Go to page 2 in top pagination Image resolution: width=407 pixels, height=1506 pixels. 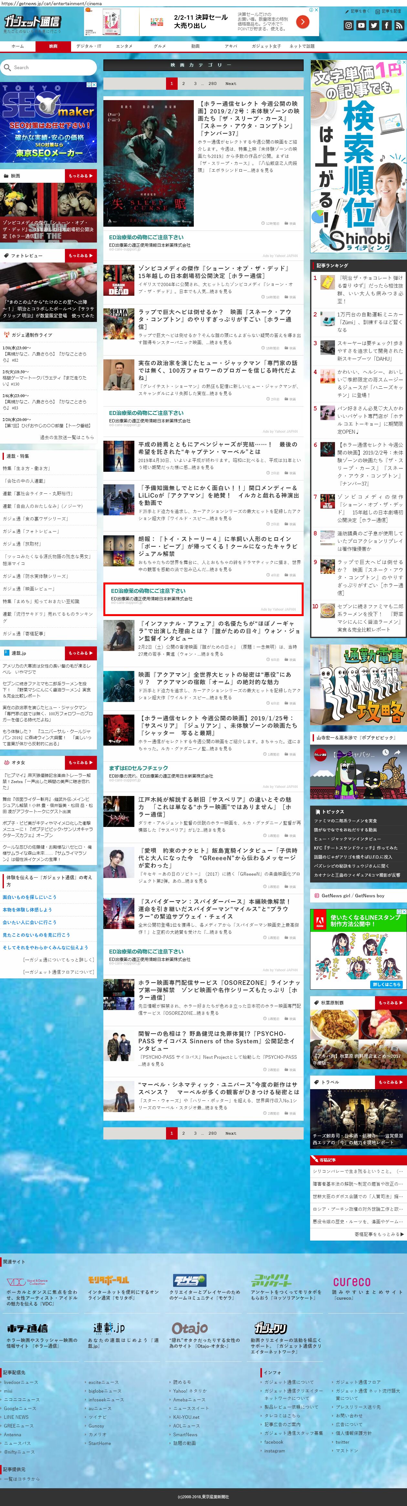183,84
